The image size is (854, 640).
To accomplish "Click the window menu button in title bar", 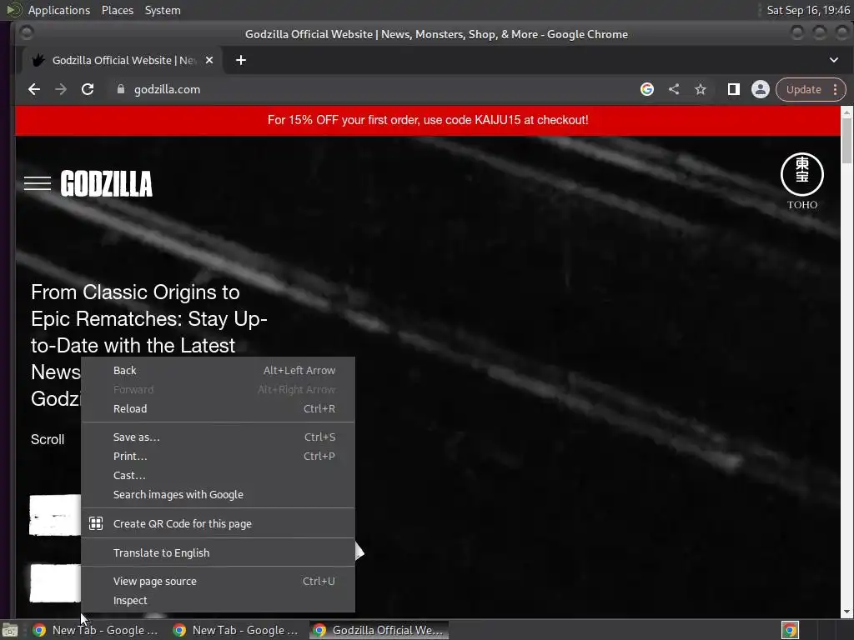I will coord(26,33).
